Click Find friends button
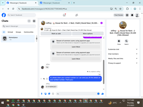The image size is (143, 107). tap(119, 15)
